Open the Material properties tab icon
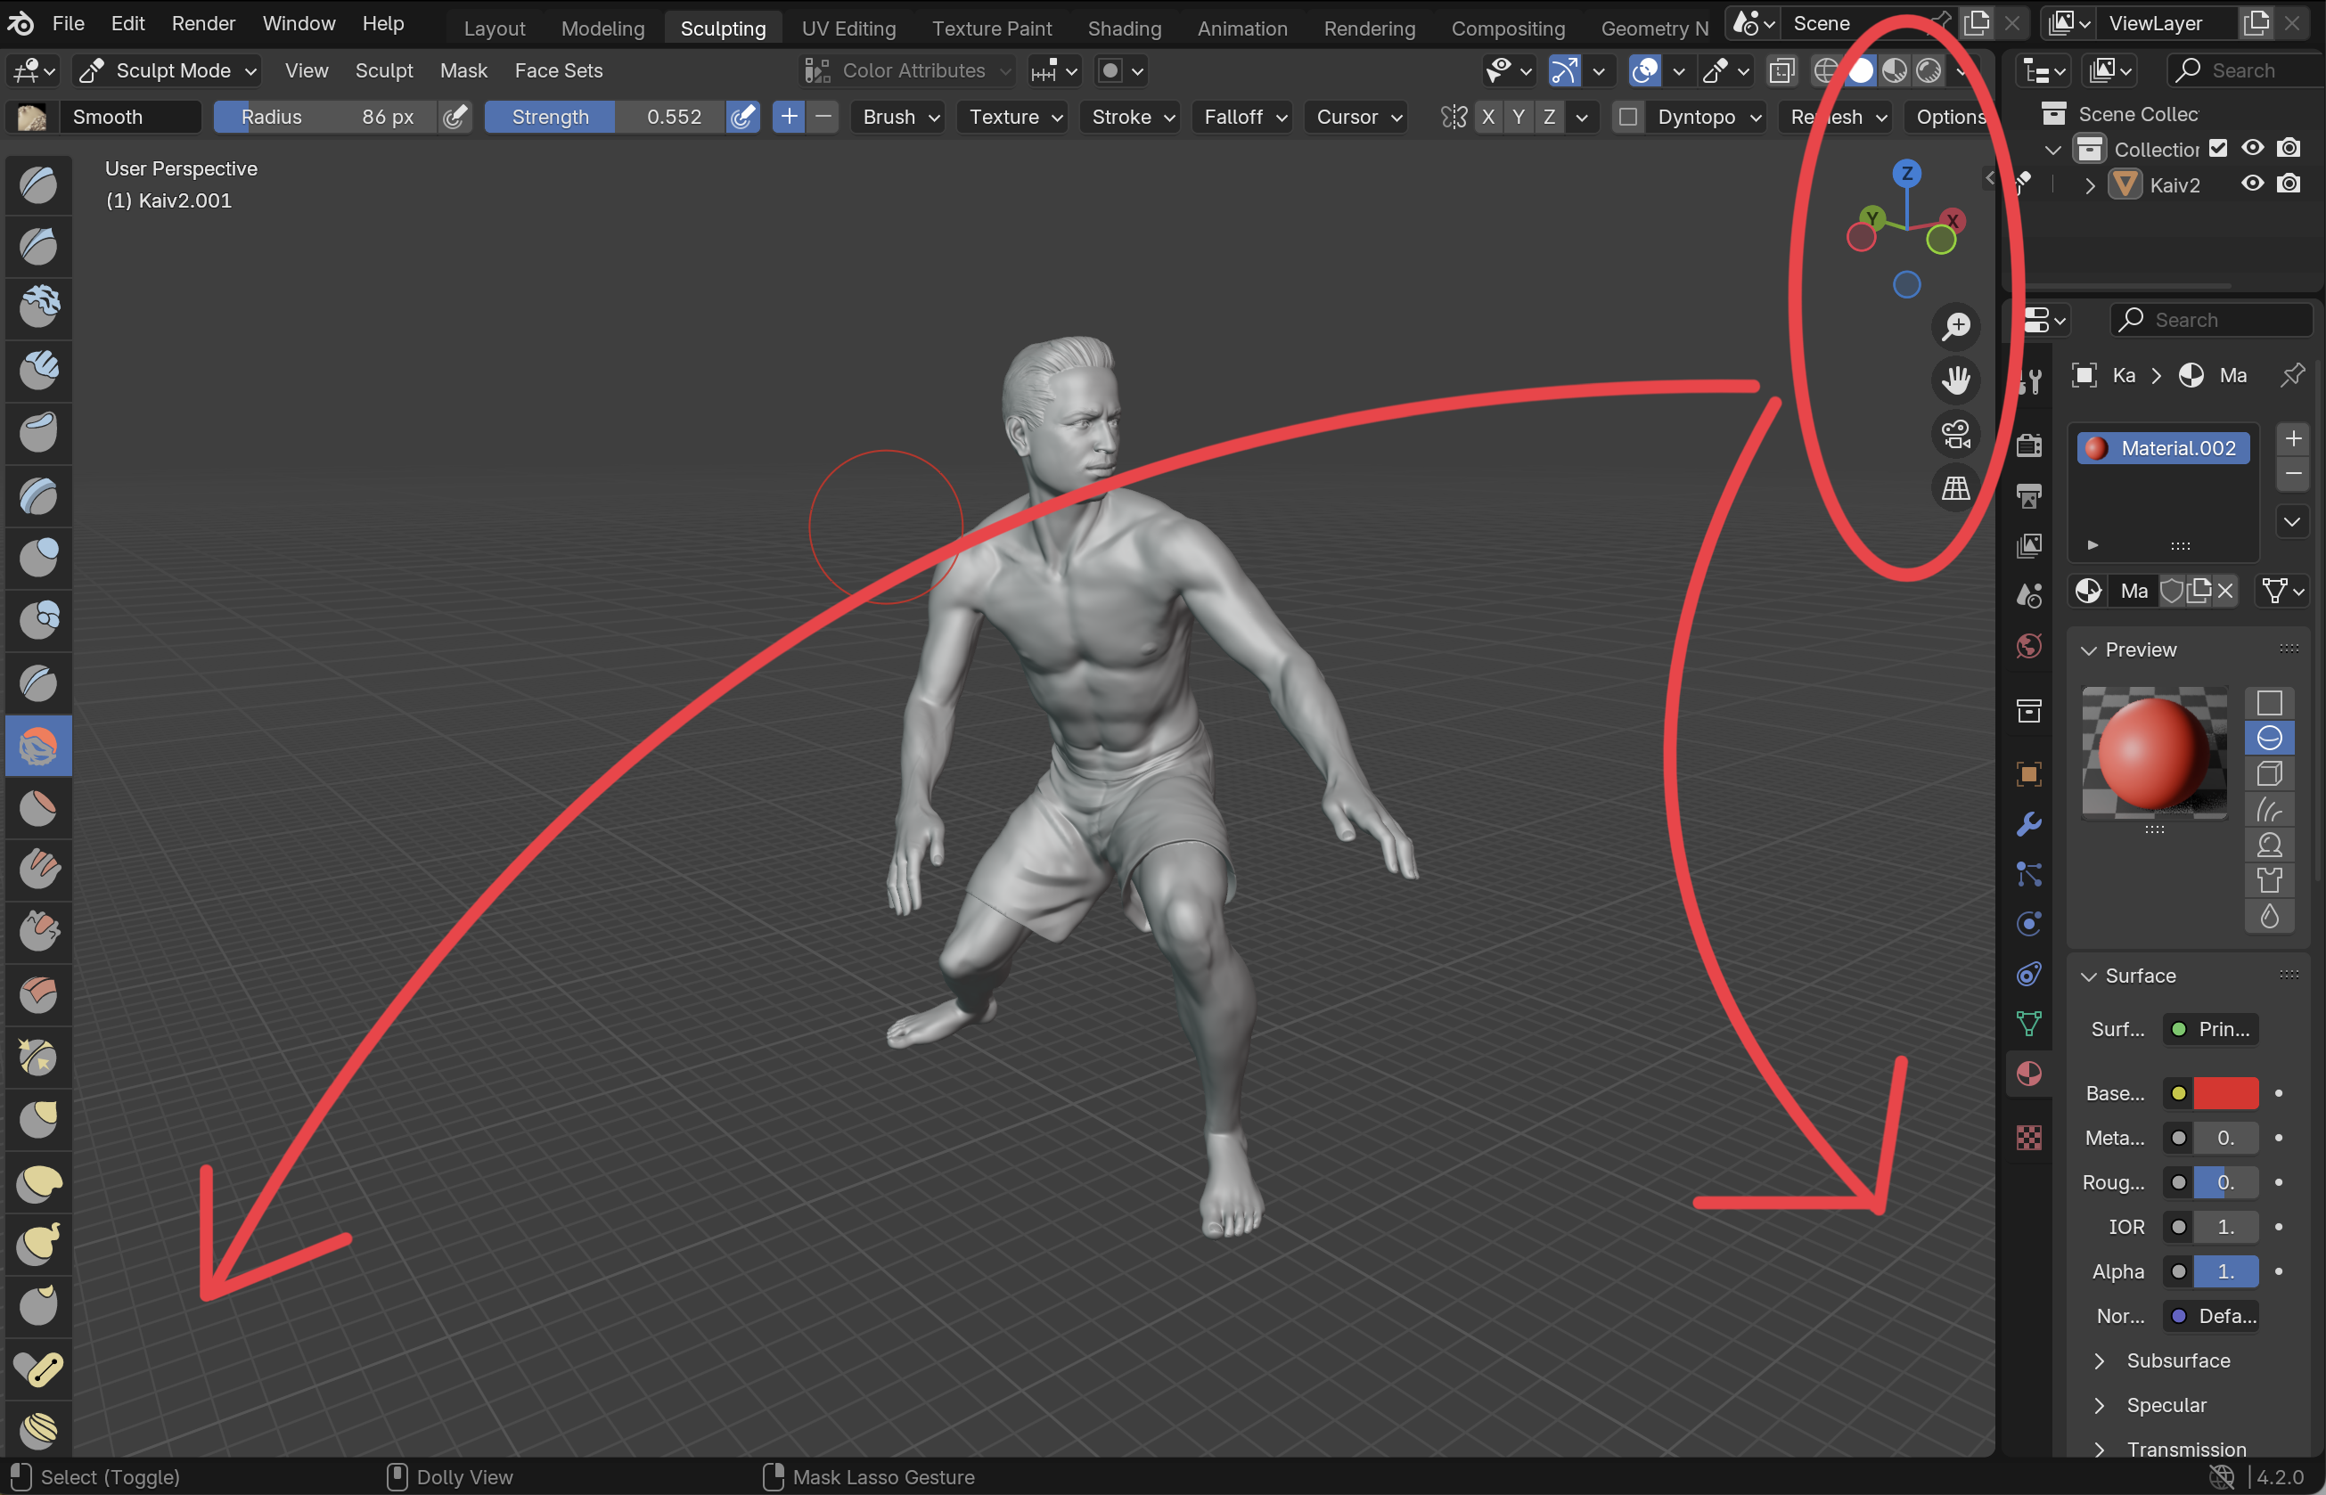Image resolution: width=2326 pixels, height=1495 pixels. [2029, 1074]
